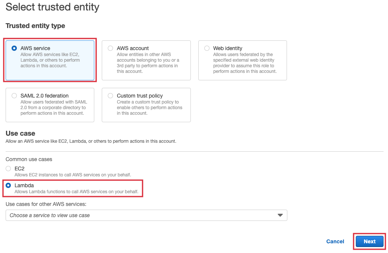The image size is (388, 253).
Task: Click the 'Allow an AWS service like EC2' description
Action: (91, 141)
